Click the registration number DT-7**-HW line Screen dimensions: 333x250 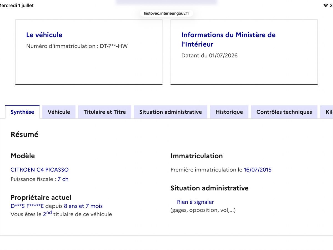click(77, 46)
